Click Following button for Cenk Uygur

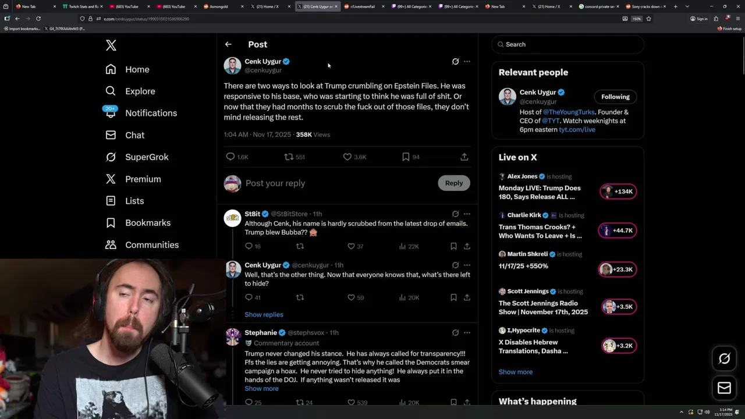(615, 97)
